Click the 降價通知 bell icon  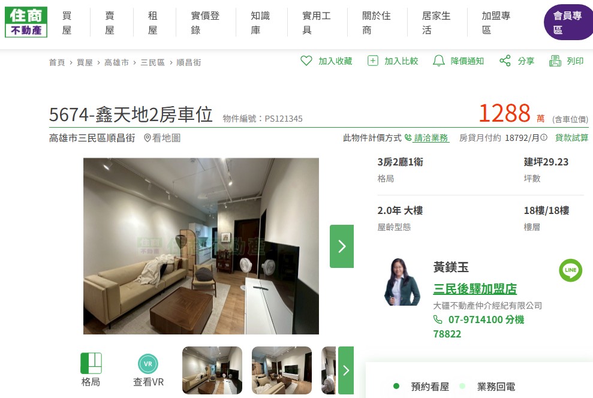point(439,61)
